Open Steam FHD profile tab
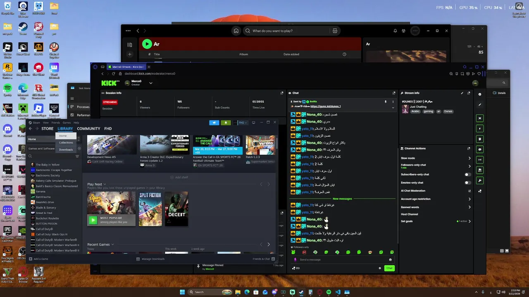529x297 pixels. [x=108, y=129]
